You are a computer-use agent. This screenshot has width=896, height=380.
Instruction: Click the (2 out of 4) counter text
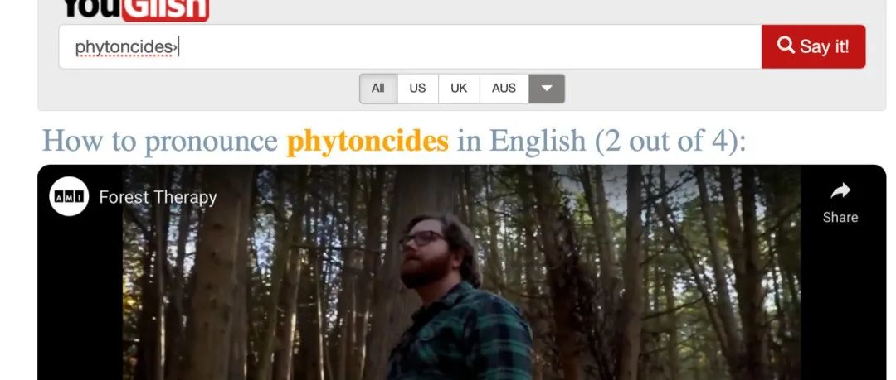coord(670,141)
